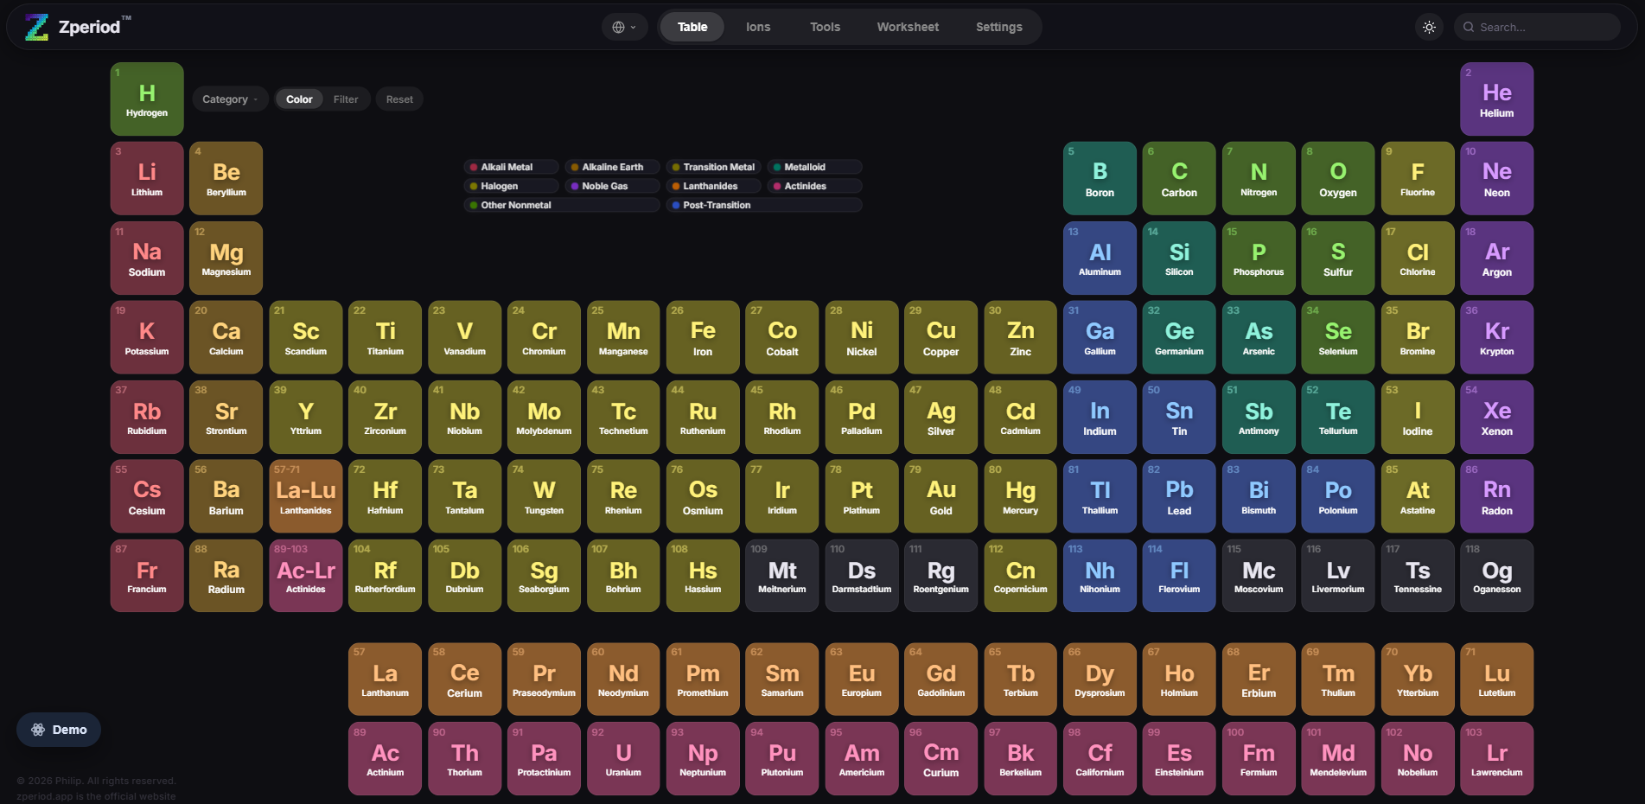
Task: Open the Ions tab
Action: pyautogui.click(x=758, y=27)
